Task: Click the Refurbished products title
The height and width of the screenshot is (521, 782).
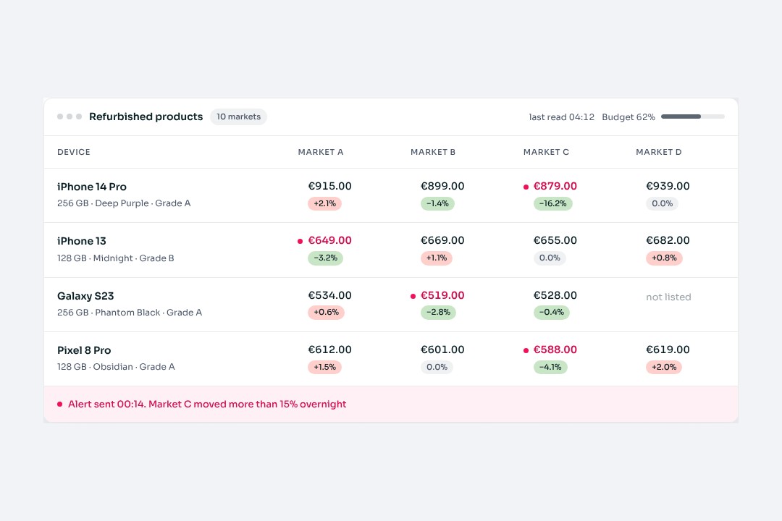Action: [x=146, y=117]
